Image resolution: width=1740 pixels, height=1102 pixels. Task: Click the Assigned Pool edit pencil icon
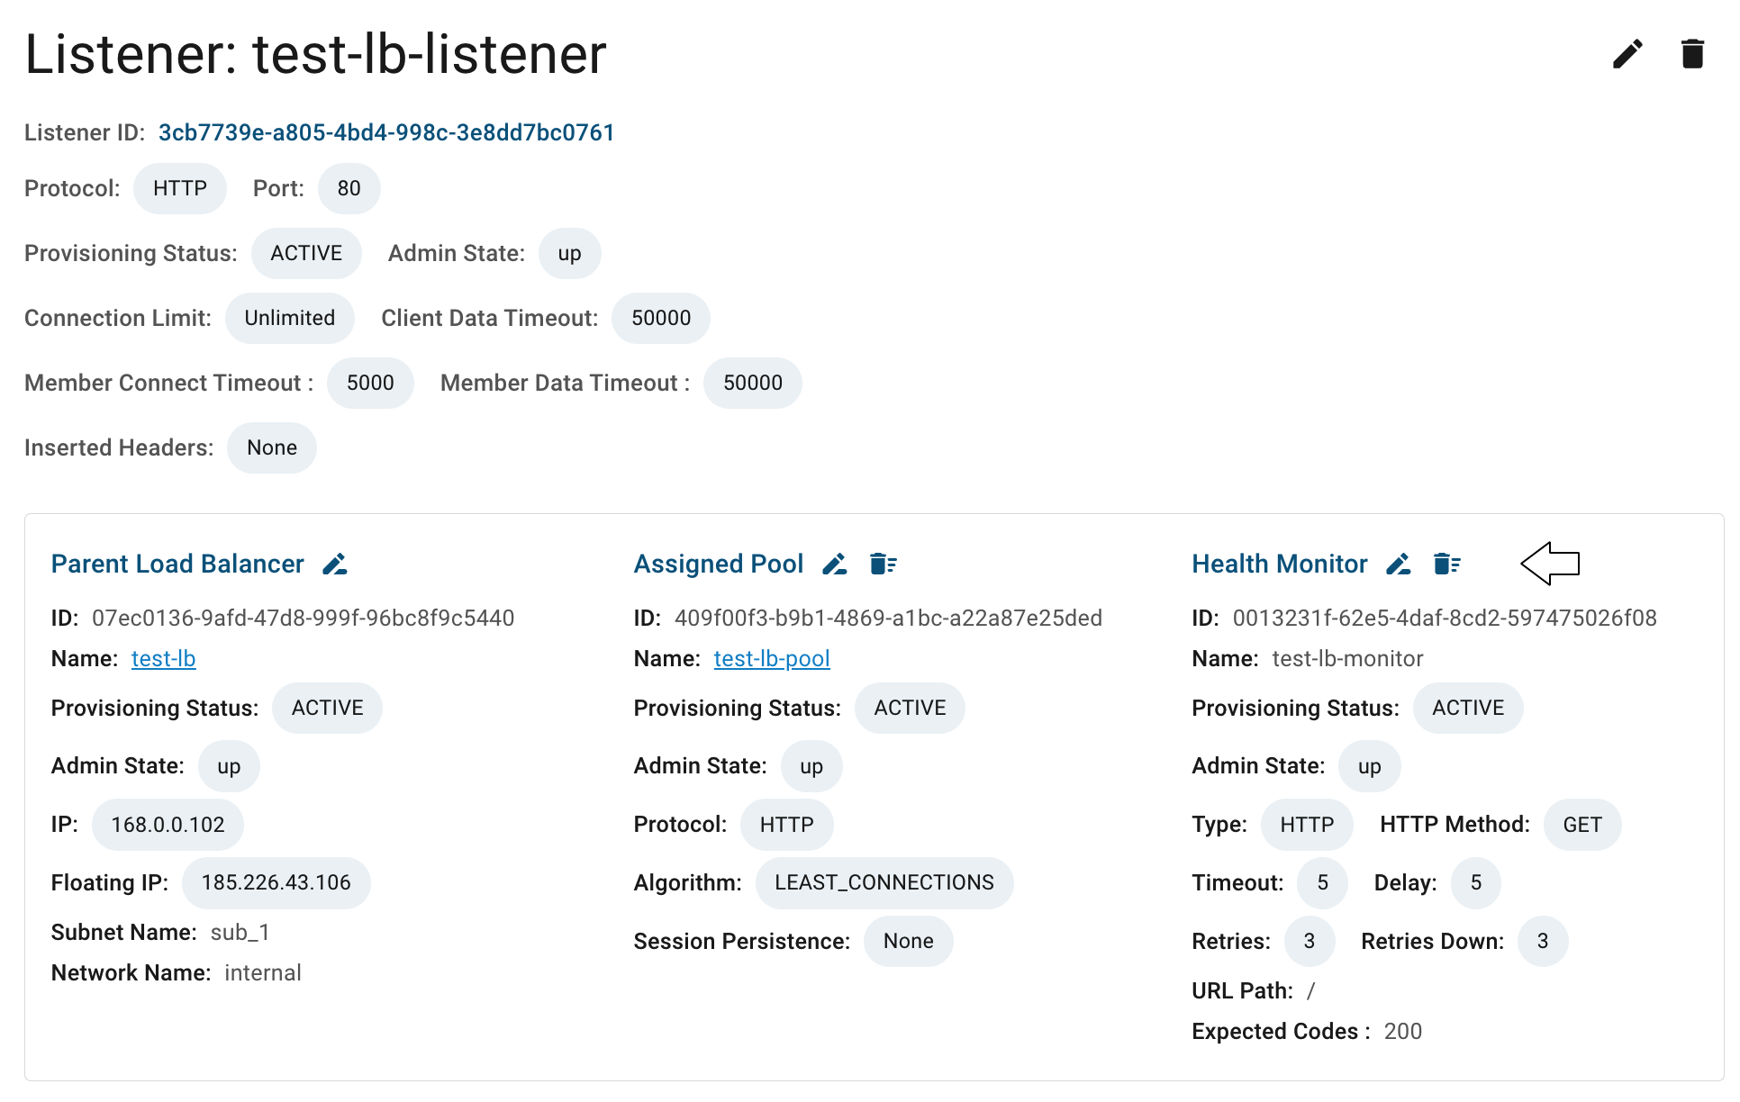pyautogui.click(x=835, y=565)
